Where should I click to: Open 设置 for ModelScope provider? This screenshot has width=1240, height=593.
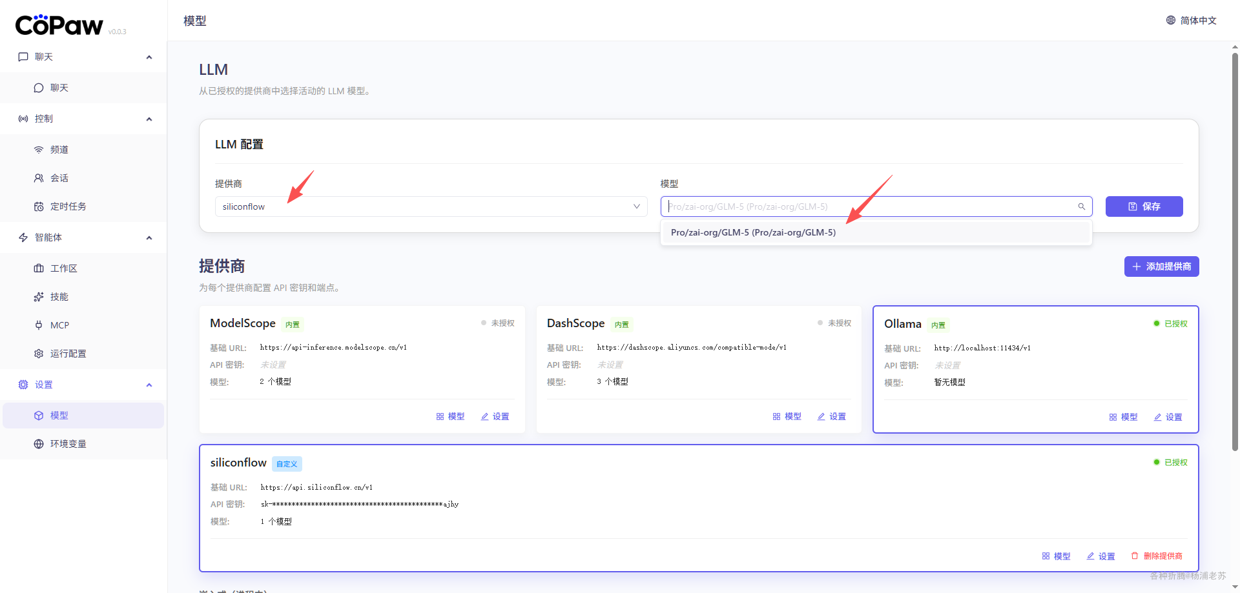pyautogui.click(x=495, y=416)
